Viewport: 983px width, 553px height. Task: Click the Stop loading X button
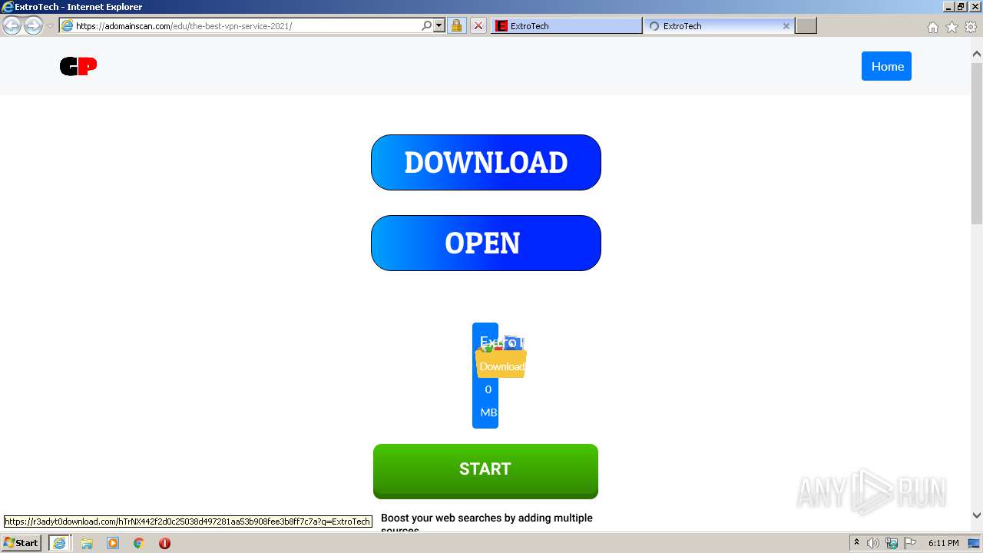478,25
